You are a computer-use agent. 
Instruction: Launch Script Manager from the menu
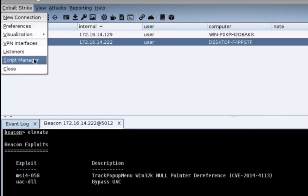coord(24,60)
